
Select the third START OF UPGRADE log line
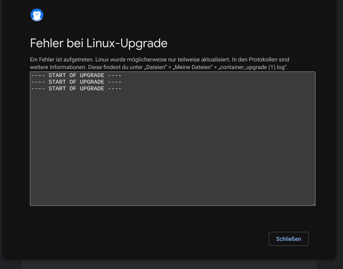(76, 89)
